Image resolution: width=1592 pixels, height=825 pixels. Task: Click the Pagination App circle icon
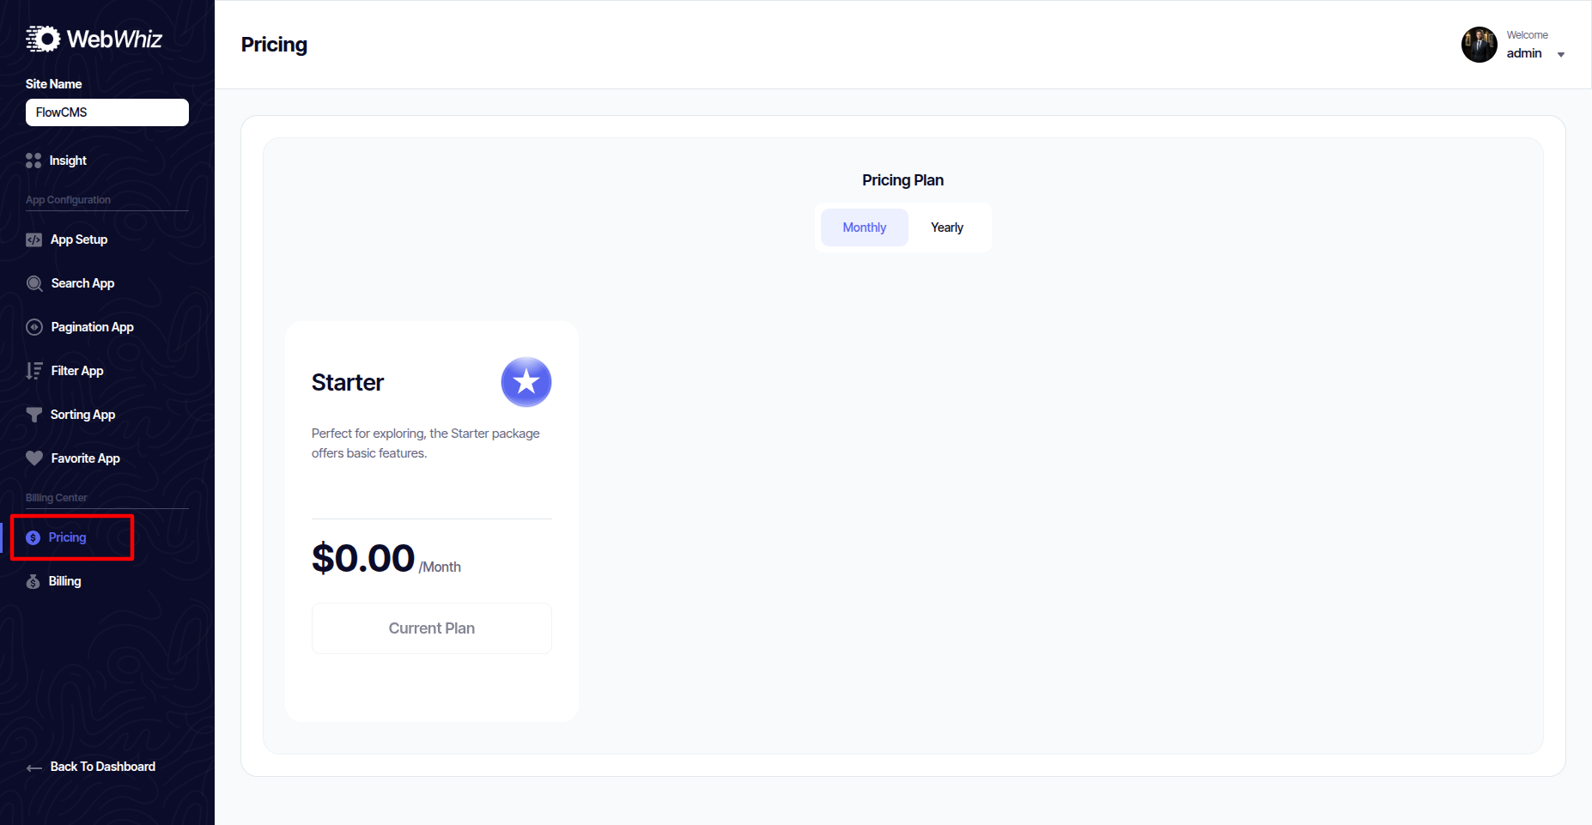(34, 327)
